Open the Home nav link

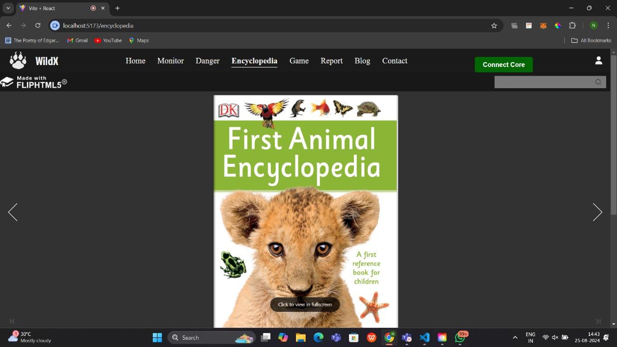(x=135, y=61)
